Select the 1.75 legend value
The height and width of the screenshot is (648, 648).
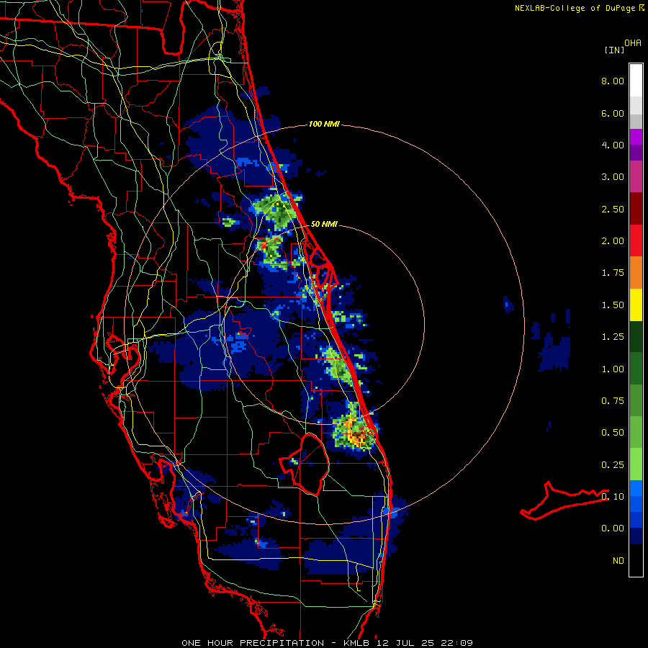point(613,273)
